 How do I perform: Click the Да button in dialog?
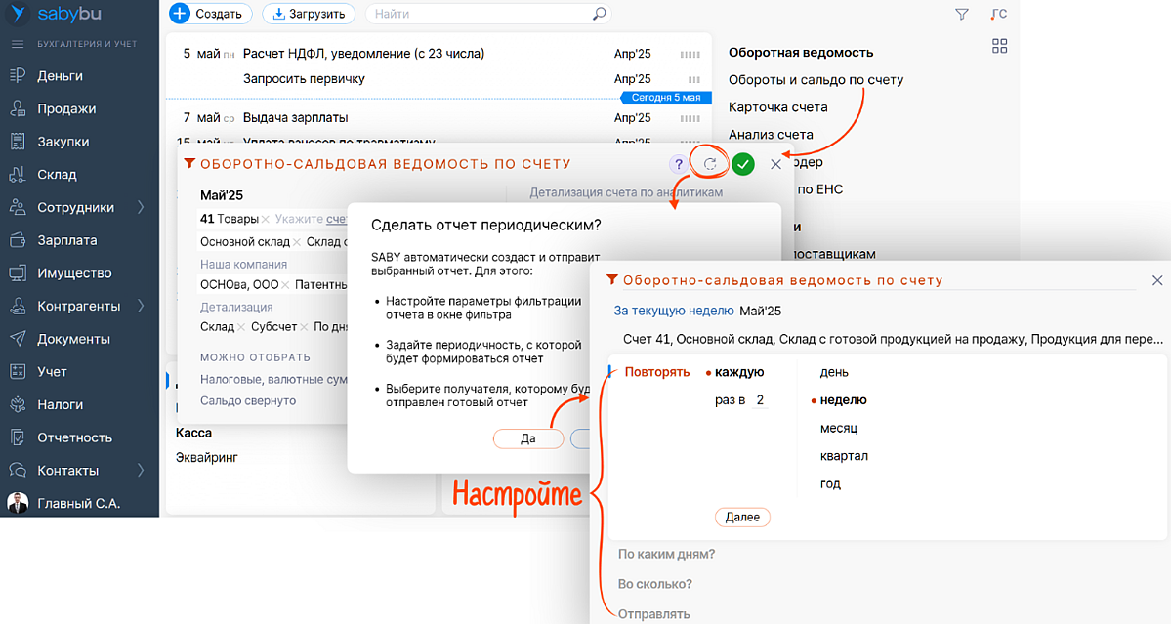[527, 438]
